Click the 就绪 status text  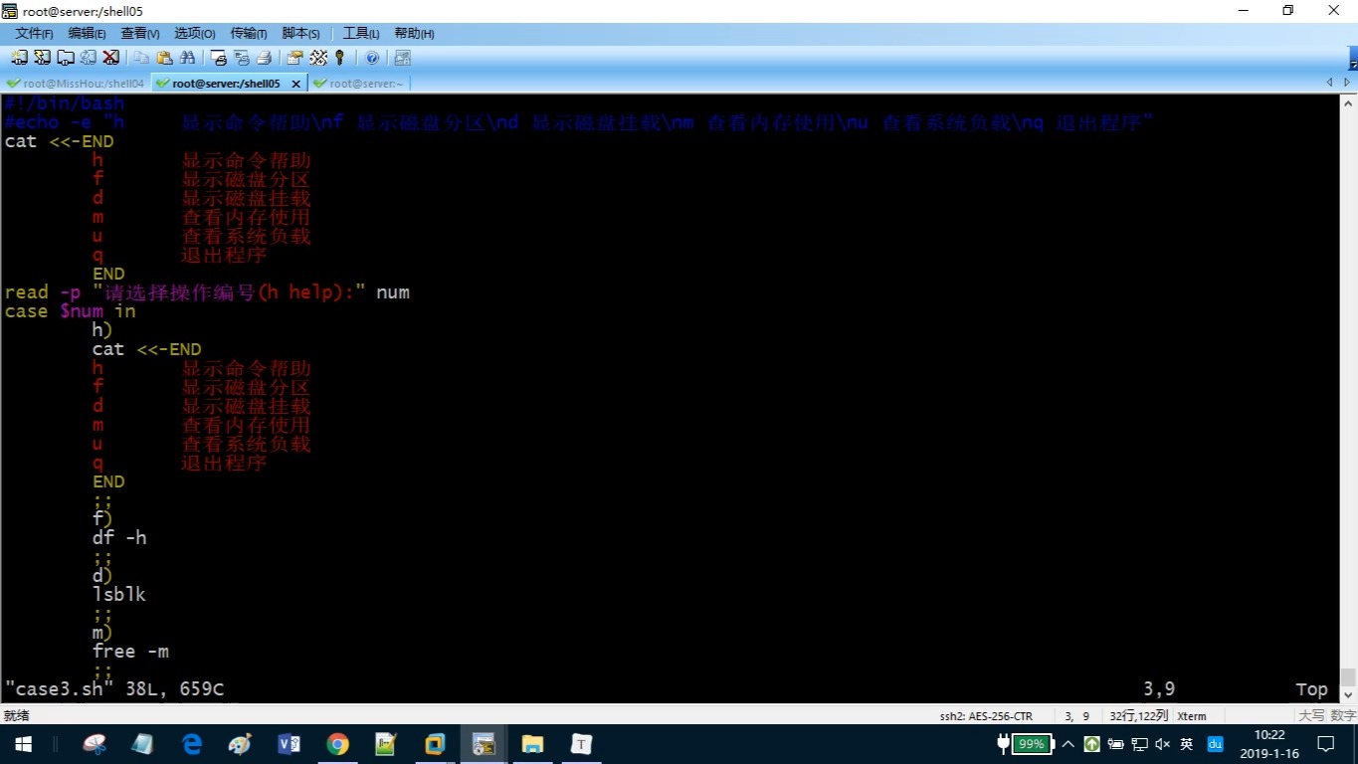tap(17, 716)
